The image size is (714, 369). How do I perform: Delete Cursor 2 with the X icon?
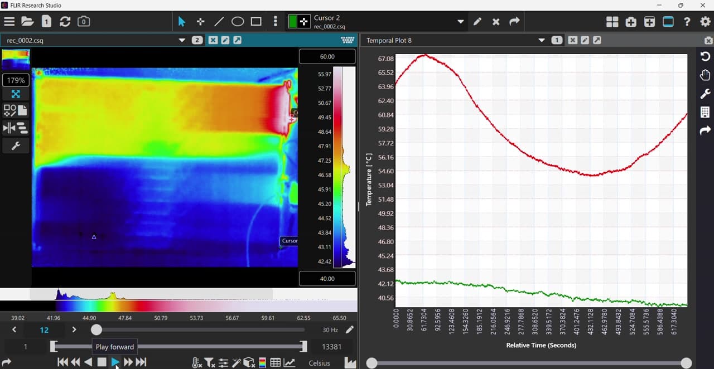coord(496,22)
